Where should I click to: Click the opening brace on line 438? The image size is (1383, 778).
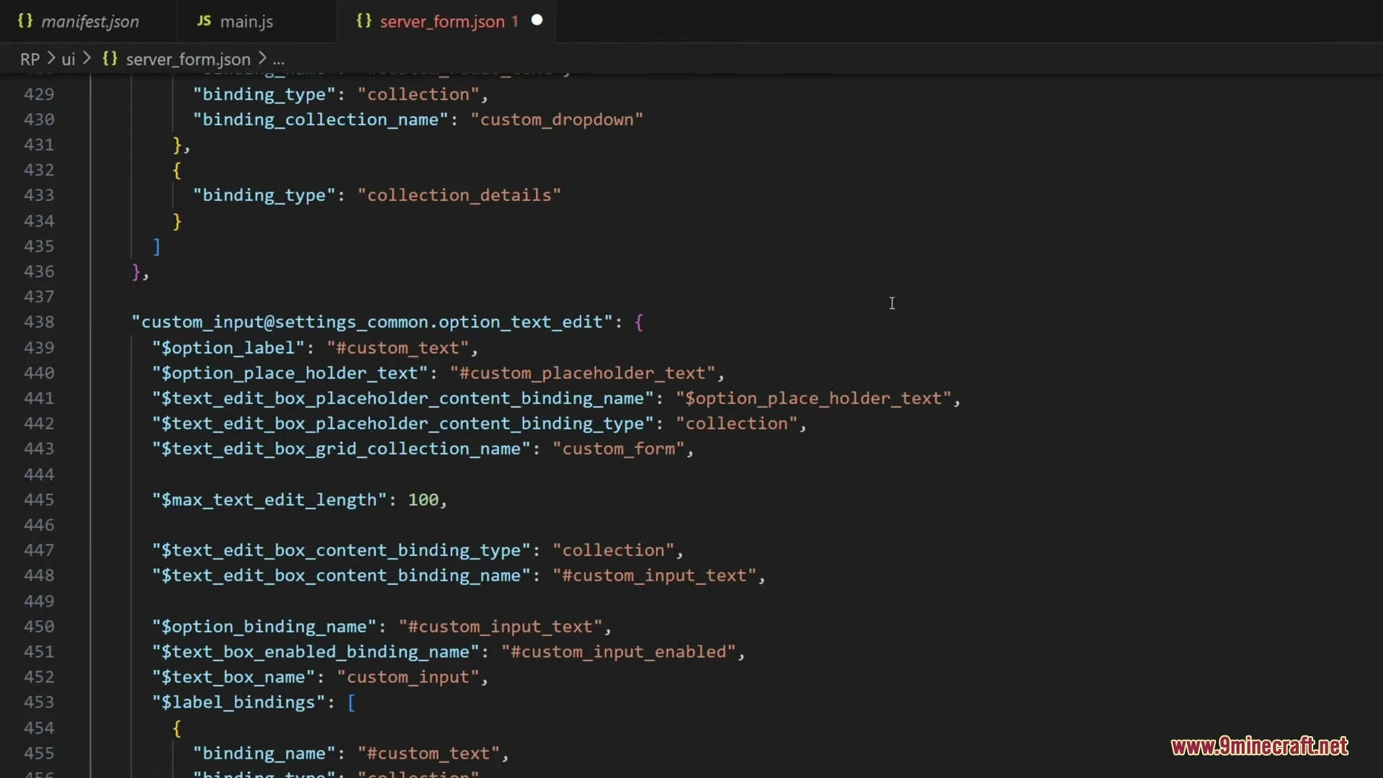639,322
